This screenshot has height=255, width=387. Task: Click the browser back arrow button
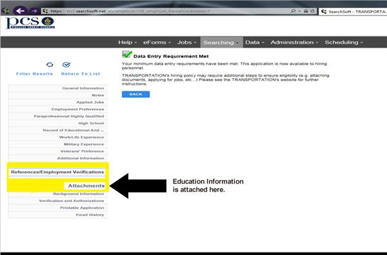click(20, 11)
